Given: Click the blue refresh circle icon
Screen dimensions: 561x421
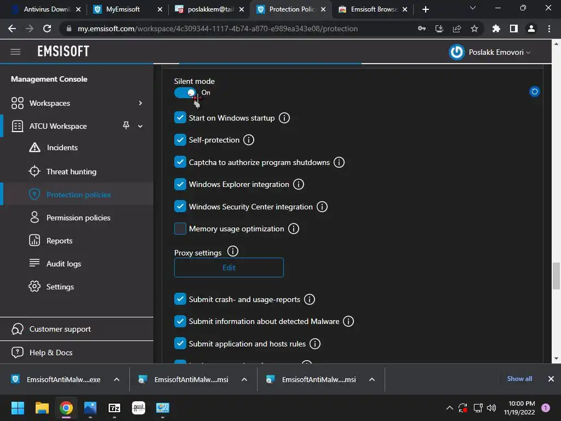Looking at the screenshot, I should [535, 92].
